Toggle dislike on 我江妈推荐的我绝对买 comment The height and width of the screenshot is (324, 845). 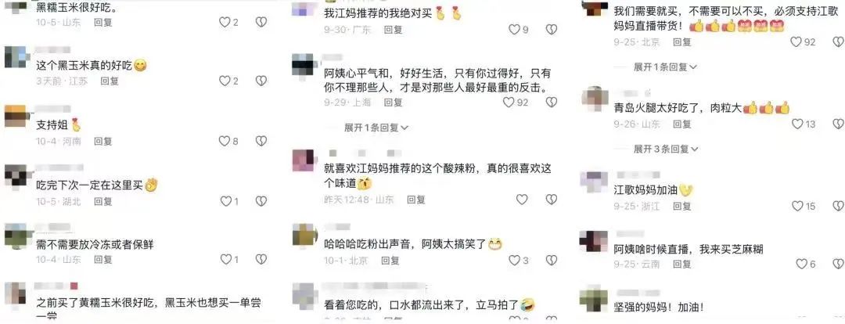pos(552,30)
